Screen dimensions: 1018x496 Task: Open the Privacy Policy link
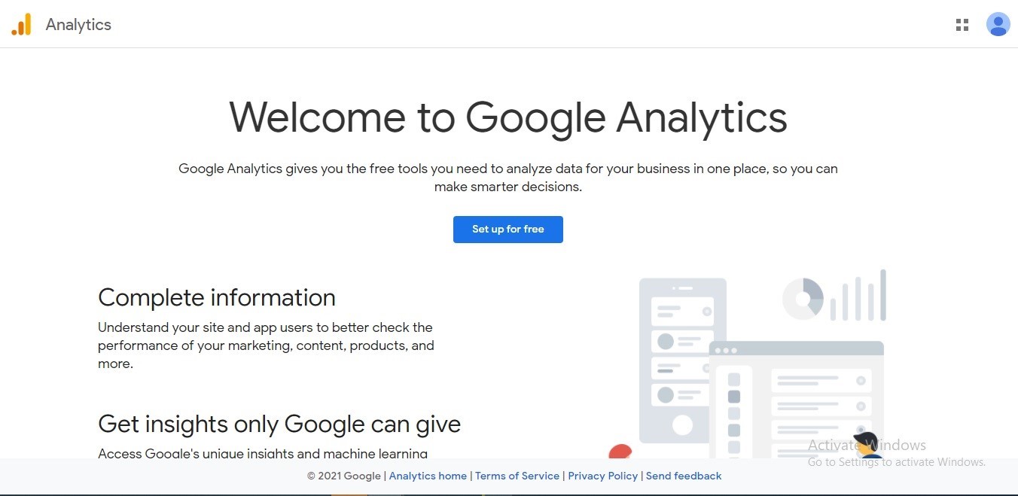click(602, 476)
